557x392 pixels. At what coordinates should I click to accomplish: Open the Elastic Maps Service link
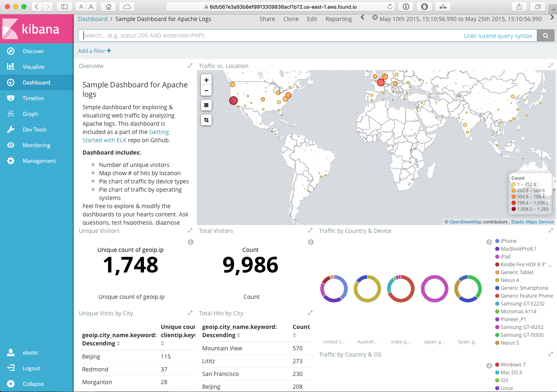coord(532,222)
